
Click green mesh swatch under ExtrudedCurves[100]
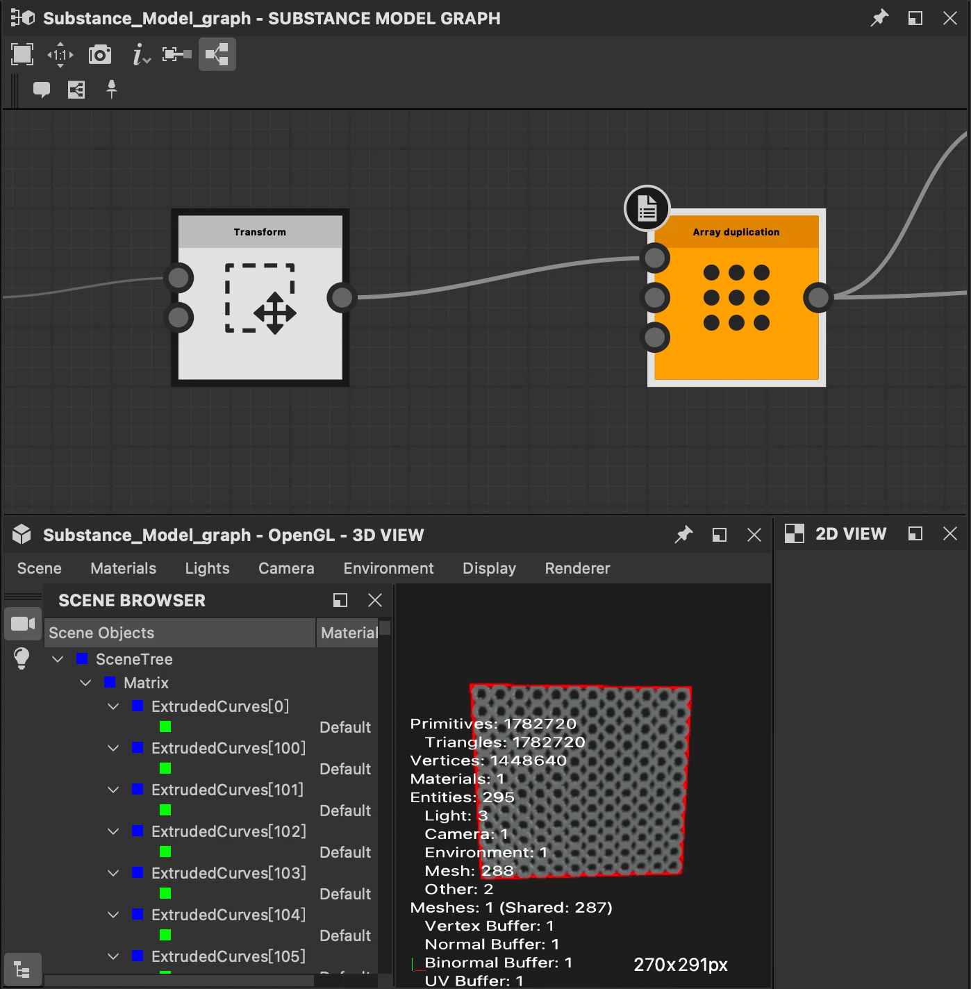tap(165, 768)
